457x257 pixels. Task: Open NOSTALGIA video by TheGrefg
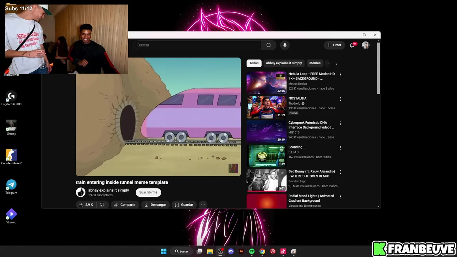[x=266, y=107]
